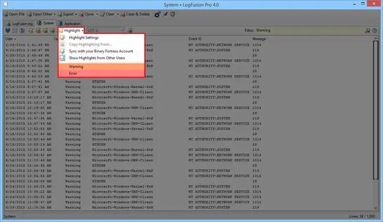
Task: Click Open File toolbar button
Action: coord(14,14)
